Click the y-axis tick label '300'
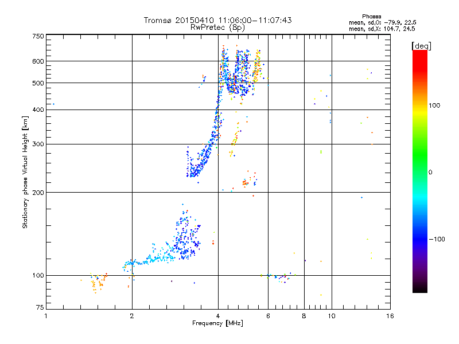 (x=38, y=144)
